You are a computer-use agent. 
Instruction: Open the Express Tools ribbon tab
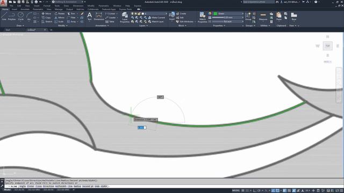click(x=125, y=10)
